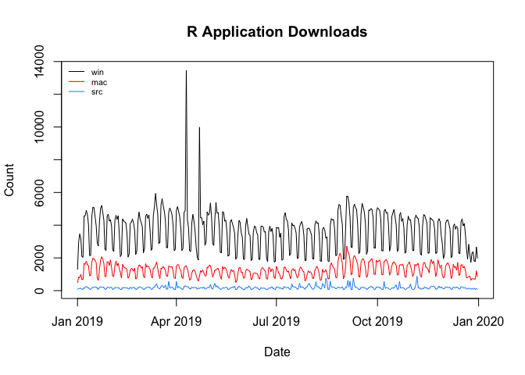The width and height of the screenshot is (525, 375).
Task: Click the Oct 2019 x-axis tick label
Action: [x=377, y=320]
